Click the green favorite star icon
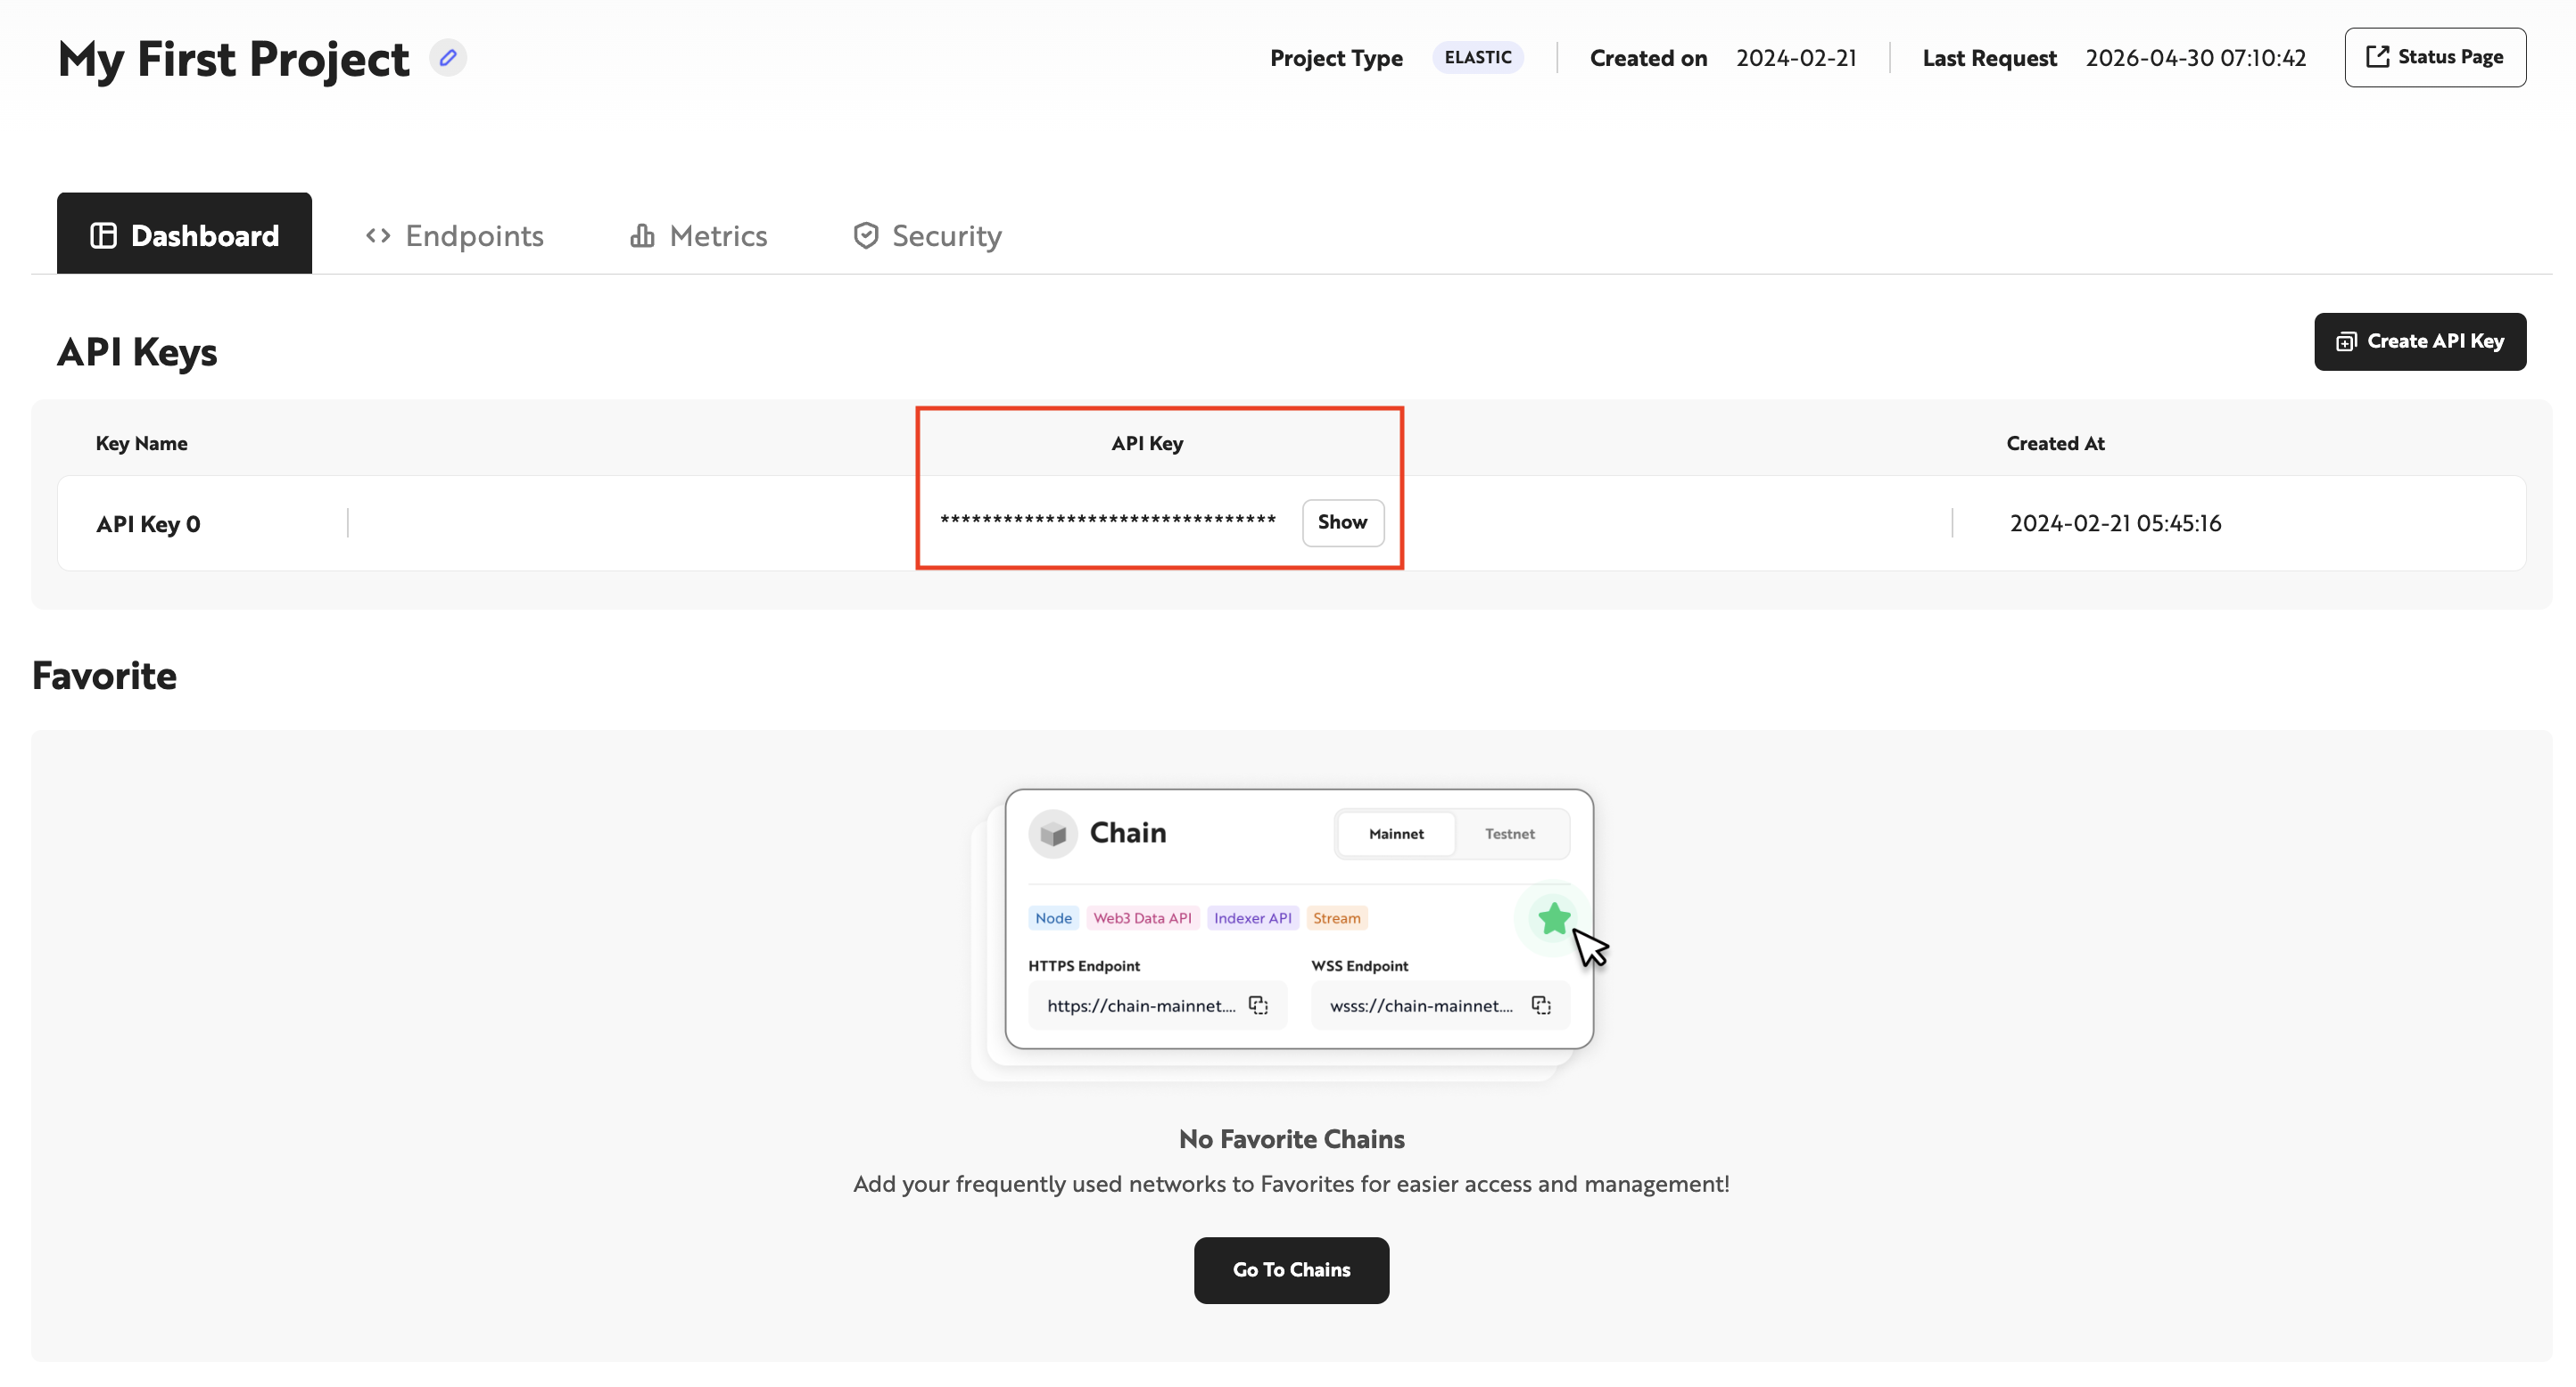 1553,917
